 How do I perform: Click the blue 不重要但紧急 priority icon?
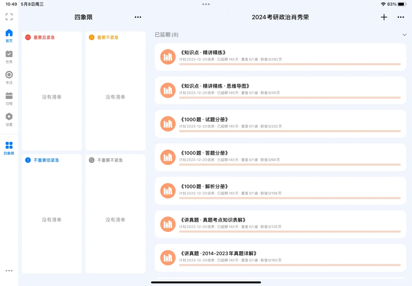point(28,160)
